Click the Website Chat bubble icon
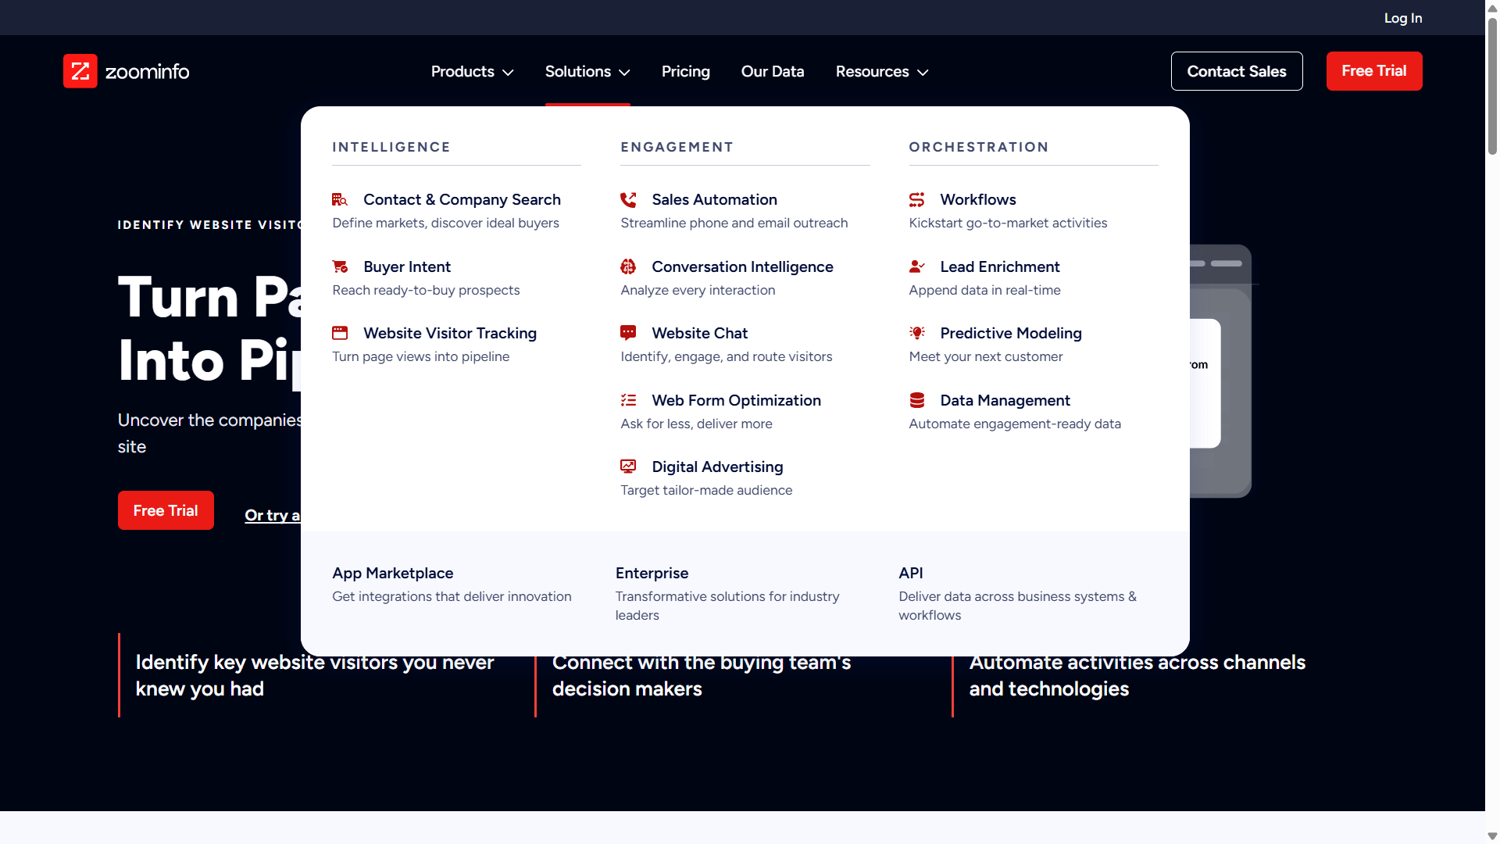Image resolution: width=1500 pixels, height=844 pixels. coord(628,333)
